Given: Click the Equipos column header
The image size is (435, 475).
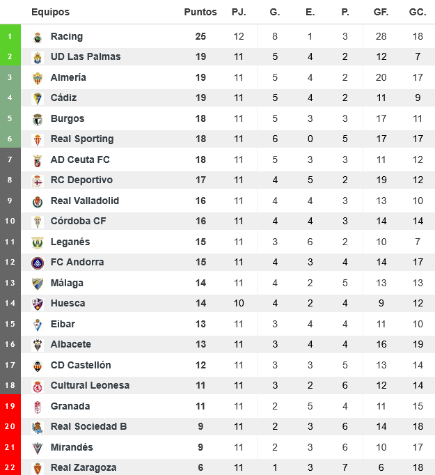Looking at the screenshot, I should [50, 12].
